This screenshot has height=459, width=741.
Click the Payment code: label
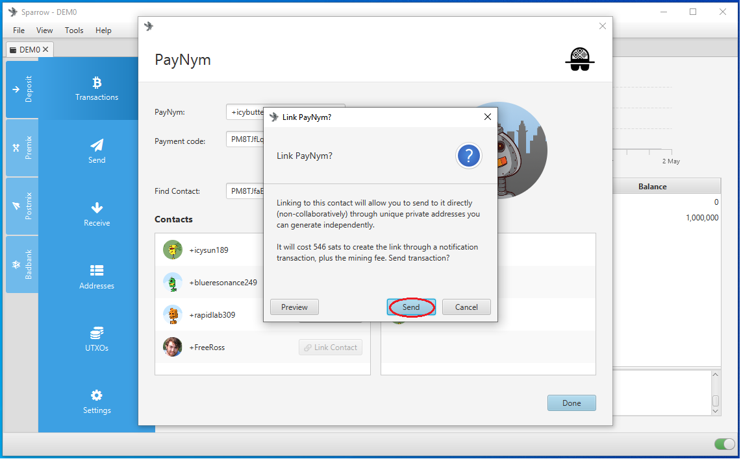pyautogui.click(x=180, y=141)
